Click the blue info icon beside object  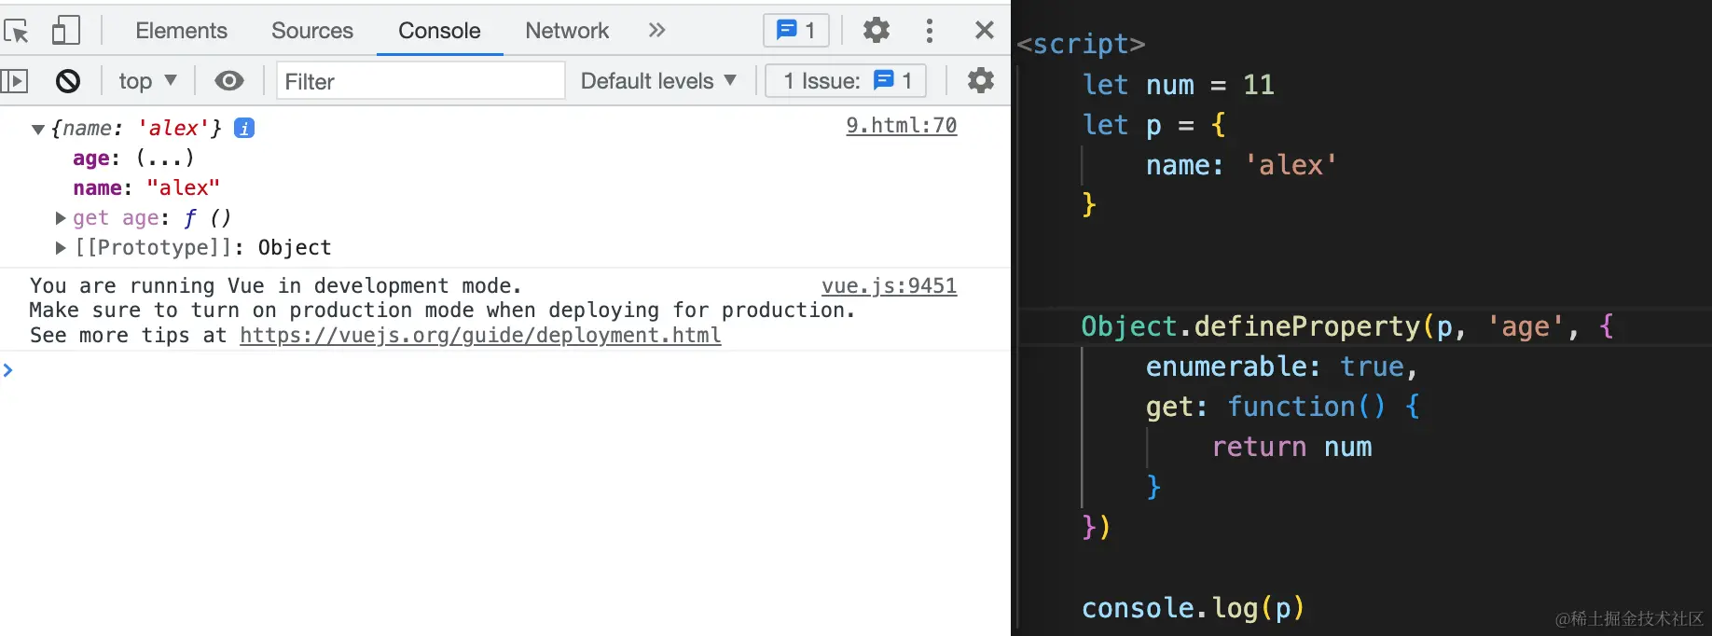coord(244,129)
